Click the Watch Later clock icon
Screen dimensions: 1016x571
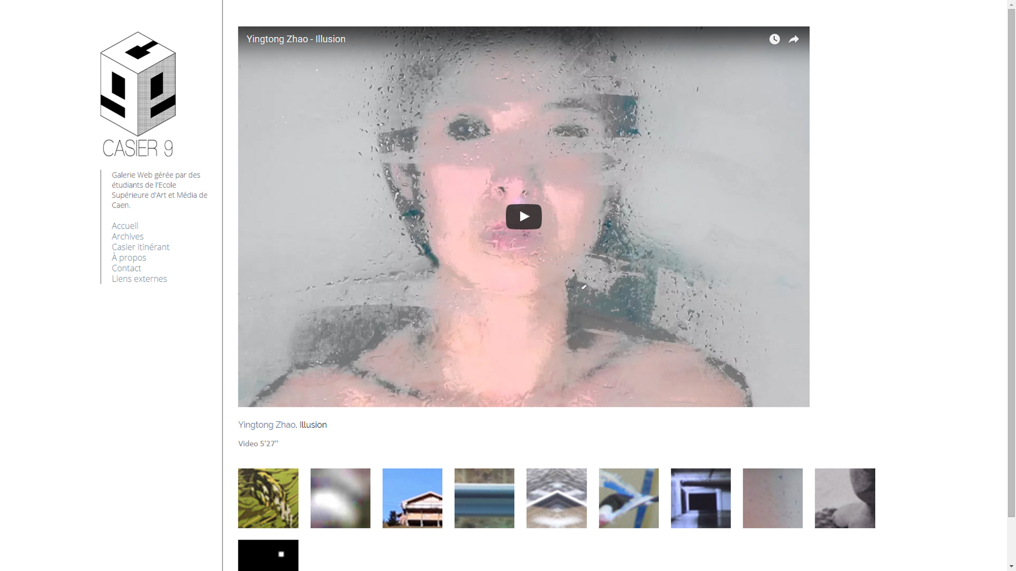(774, 39)
